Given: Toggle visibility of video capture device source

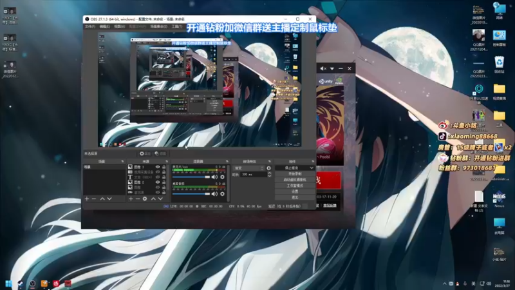Looking at the screenshot, I should [158, 172].
